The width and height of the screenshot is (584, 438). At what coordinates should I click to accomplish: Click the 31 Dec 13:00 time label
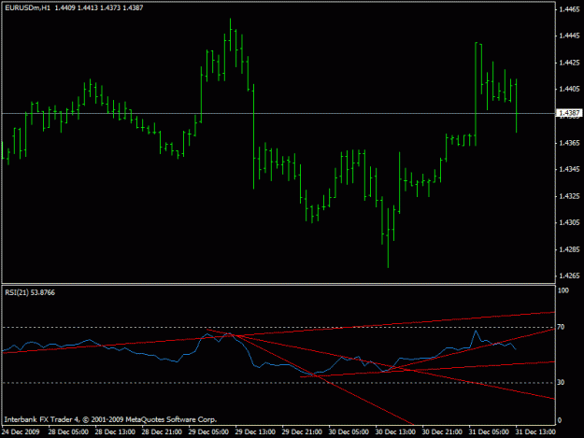coord(535,432)
